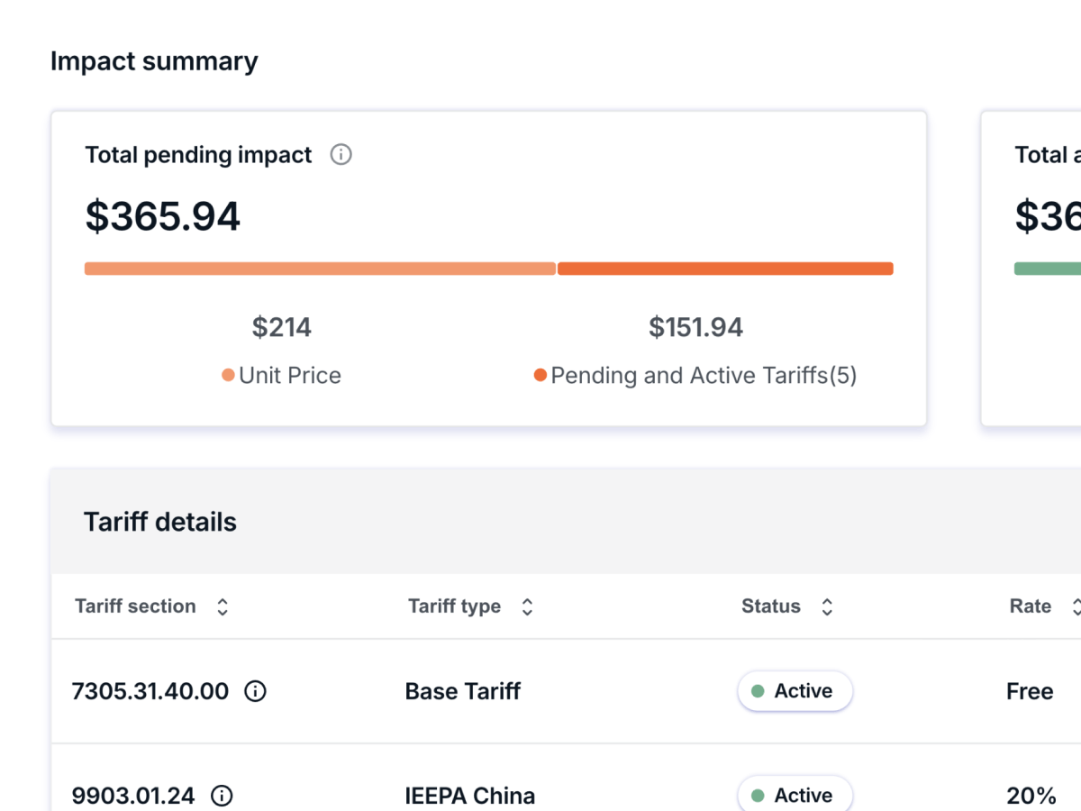Sort by Tariff section column arrows

pos(223,606)
